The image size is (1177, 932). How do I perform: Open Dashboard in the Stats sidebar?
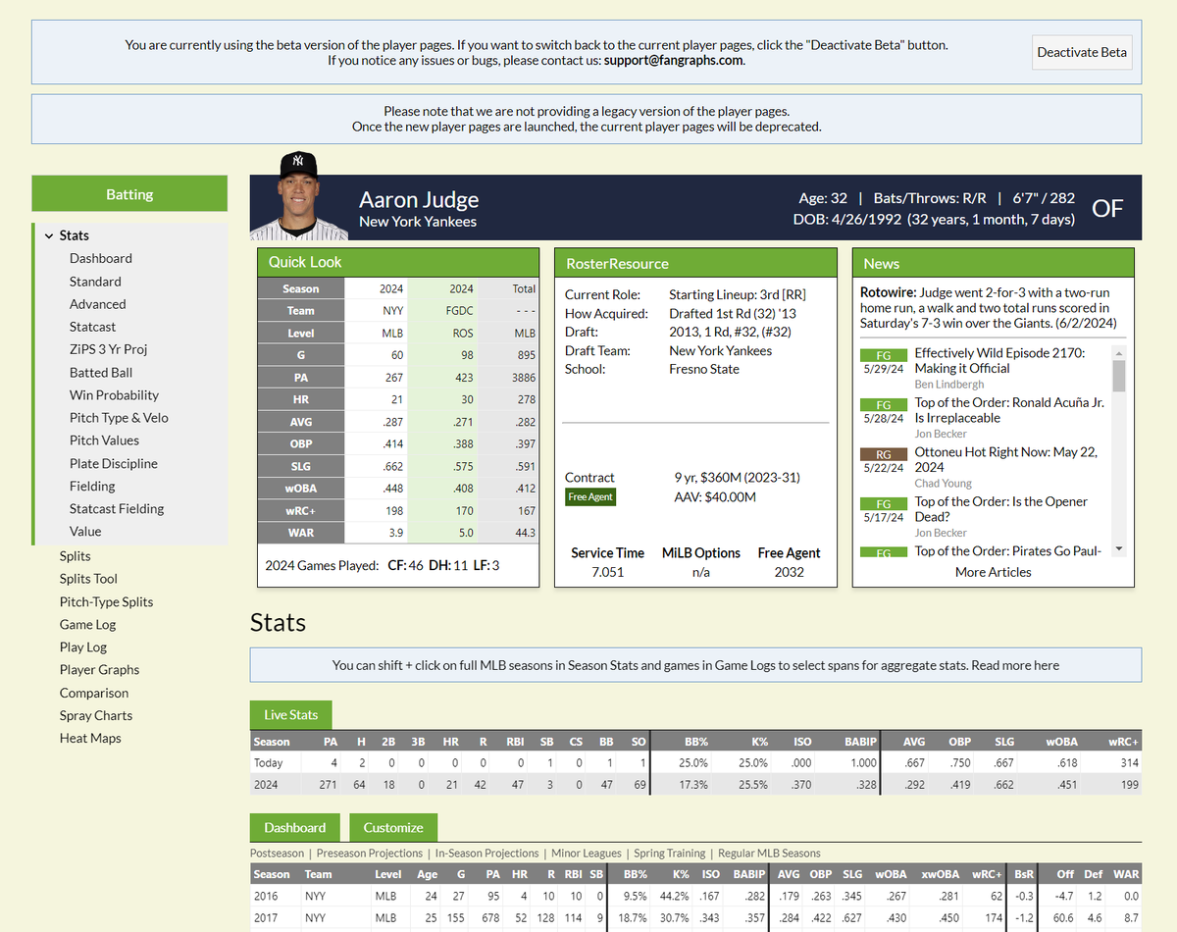101,258
